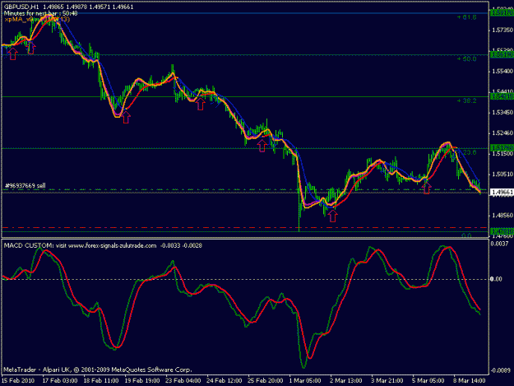Select the up-arrow signal above 5 Mar 05:00
514x386 pixels.
427,188
